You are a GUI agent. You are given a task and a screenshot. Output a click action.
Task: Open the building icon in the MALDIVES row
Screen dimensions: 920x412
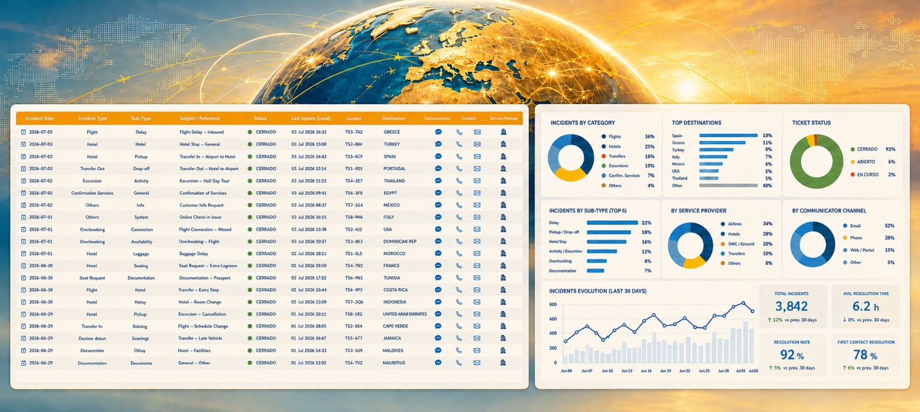(x=503, y=351)
